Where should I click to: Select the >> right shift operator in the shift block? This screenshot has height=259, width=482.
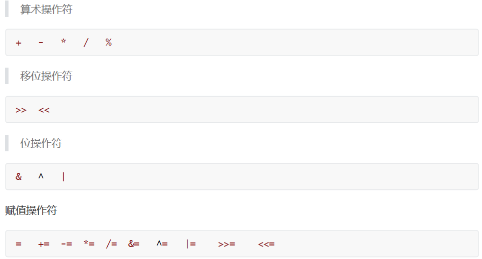(x=21, y=110)
